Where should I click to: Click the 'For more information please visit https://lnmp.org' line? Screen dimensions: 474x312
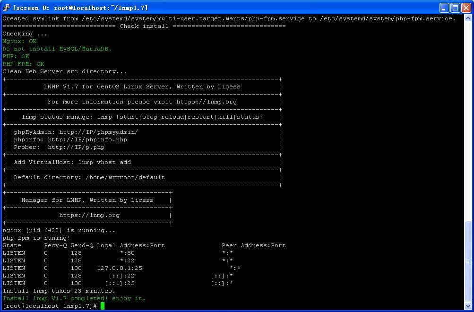[142, 102]
